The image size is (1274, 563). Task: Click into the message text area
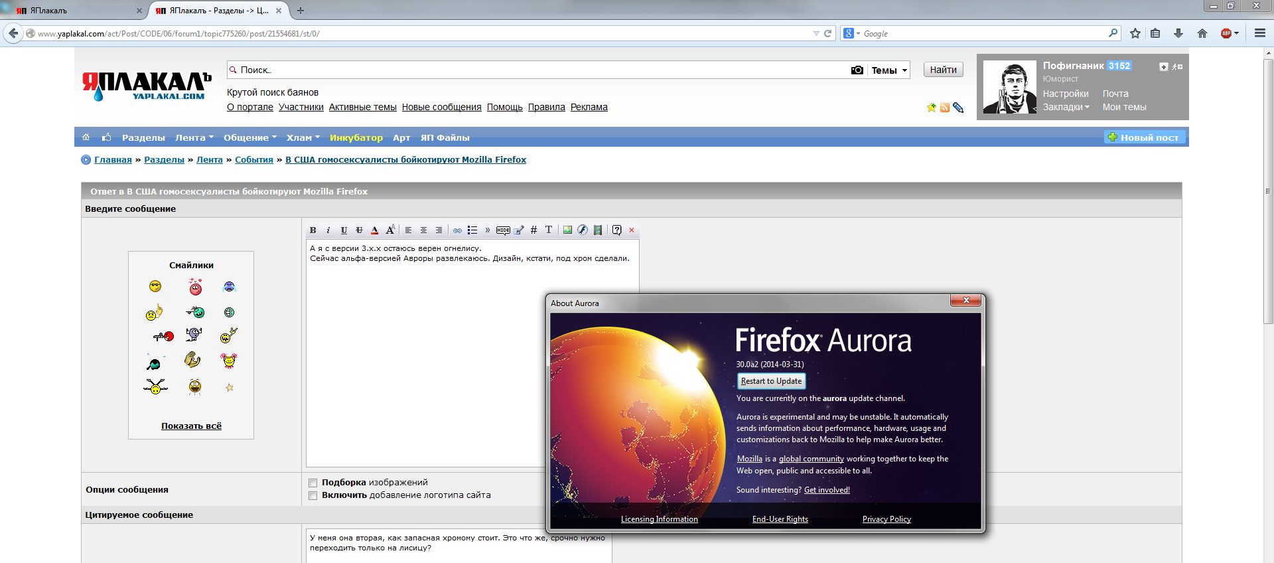coord(472,354)
